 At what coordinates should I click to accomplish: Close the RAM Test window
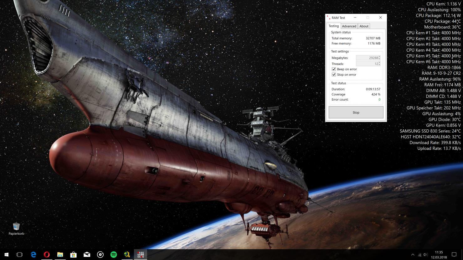coord(380,17)
